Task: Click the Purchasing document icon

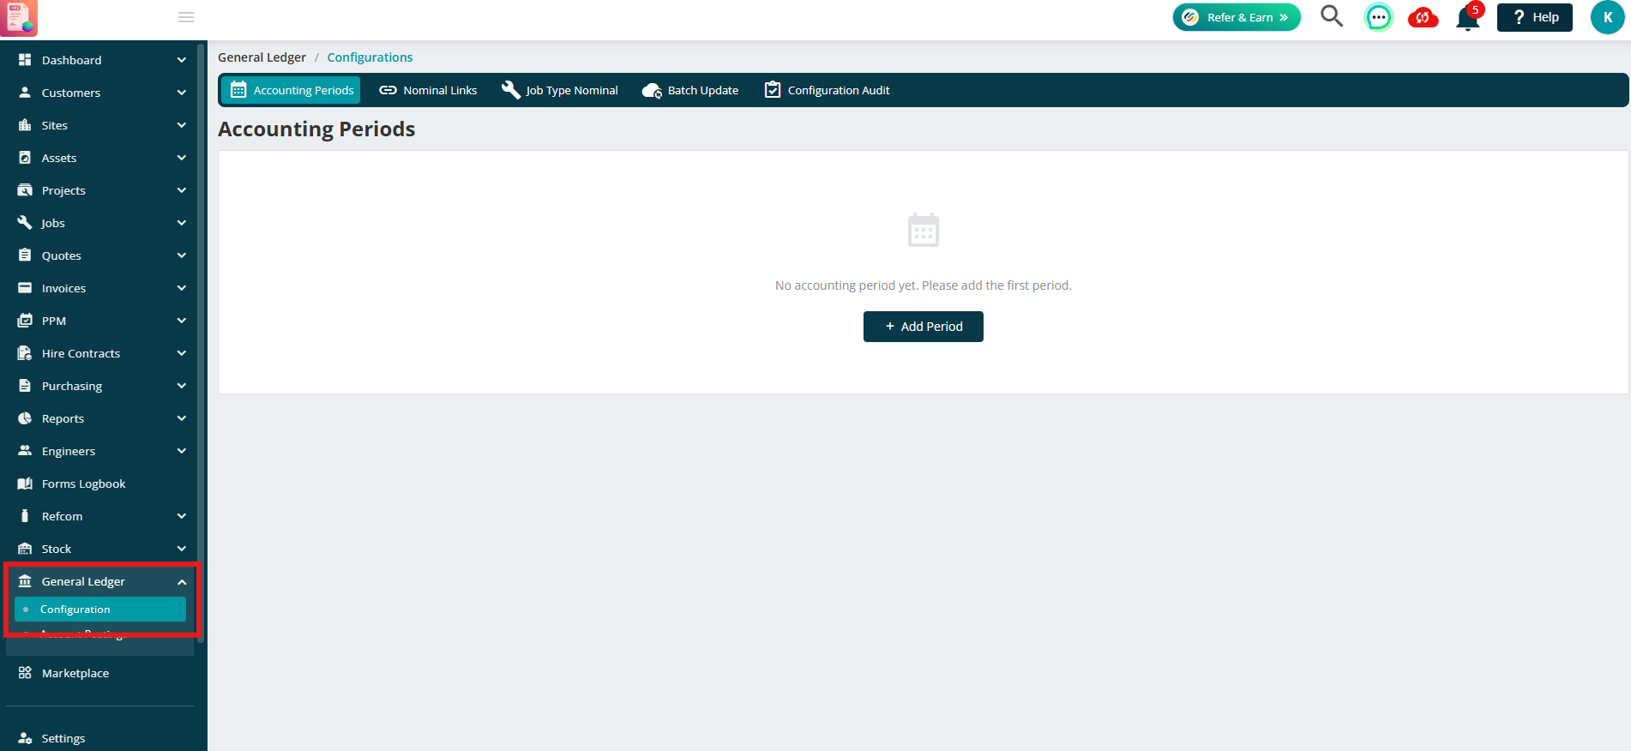Action: (x=25, y=386)
